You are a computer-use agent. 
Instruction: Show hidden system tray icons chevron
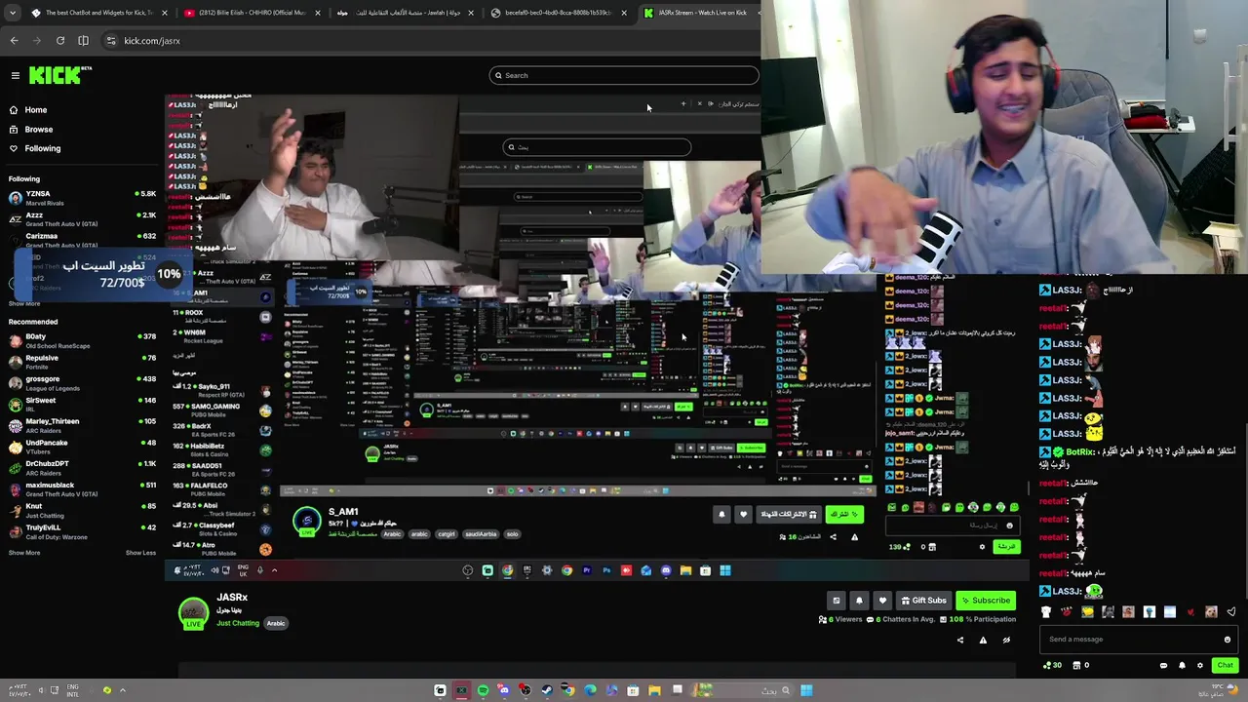tap(123, 690)
